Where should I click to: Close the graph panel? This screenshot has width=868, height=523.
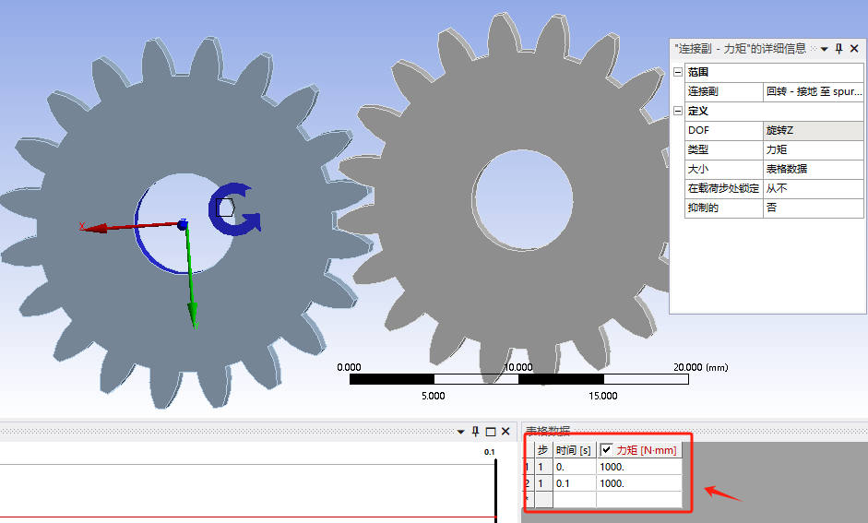click(505, 432)
